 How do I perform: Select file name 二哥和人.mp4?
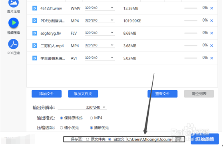pos(52,46)
